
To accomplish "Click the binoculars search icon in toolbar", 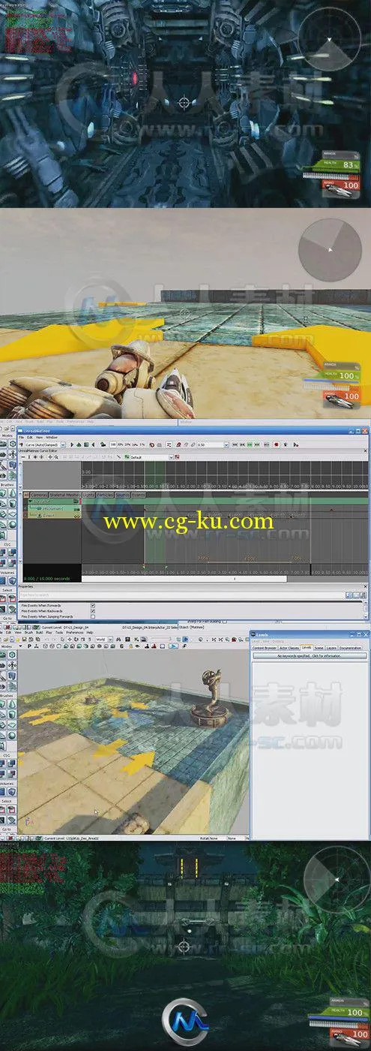I will coord(118,639).
